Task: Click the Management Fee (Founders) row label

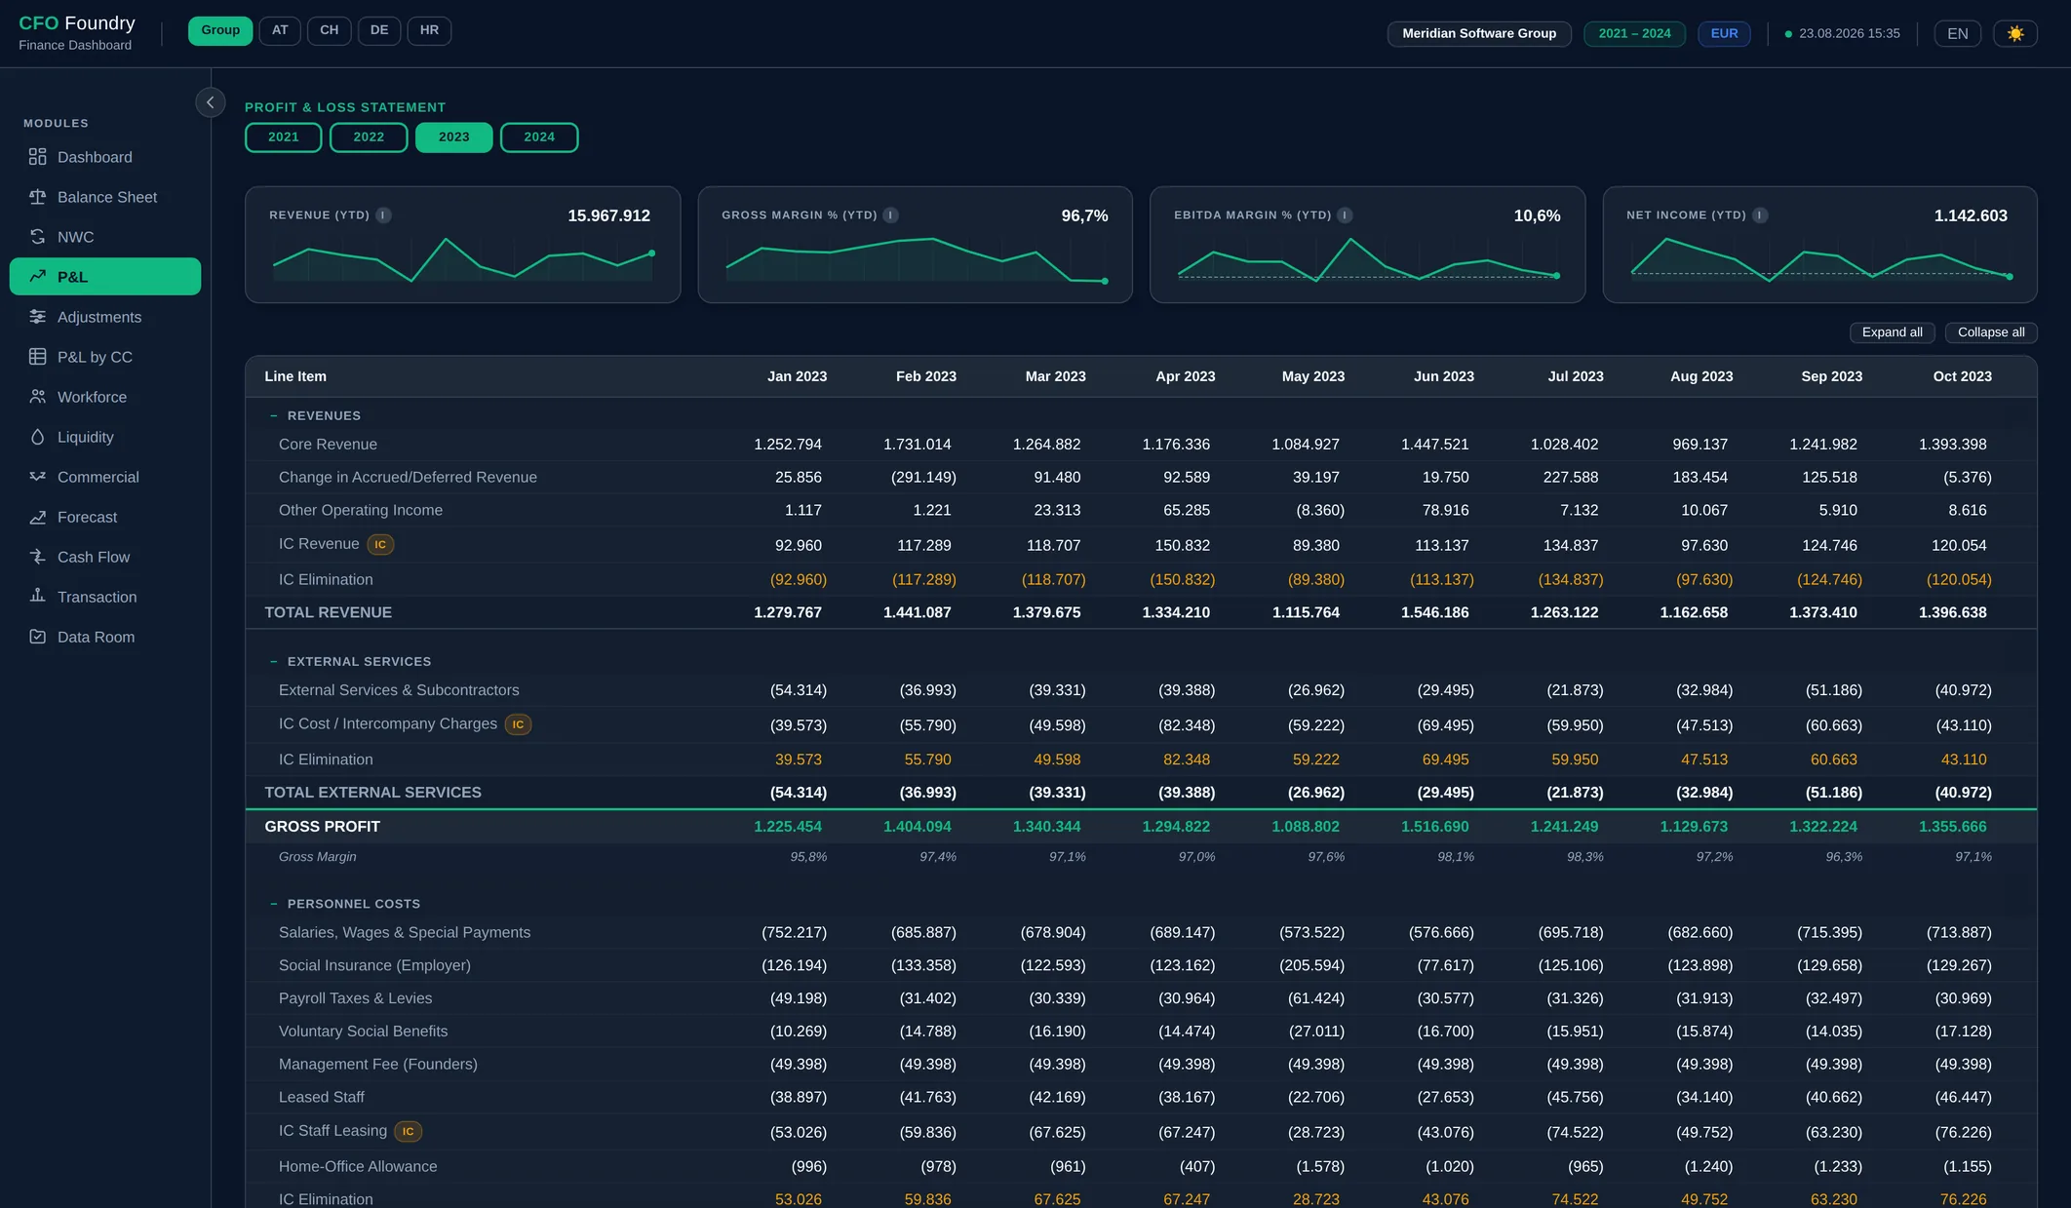Action: coord(378,1065)
